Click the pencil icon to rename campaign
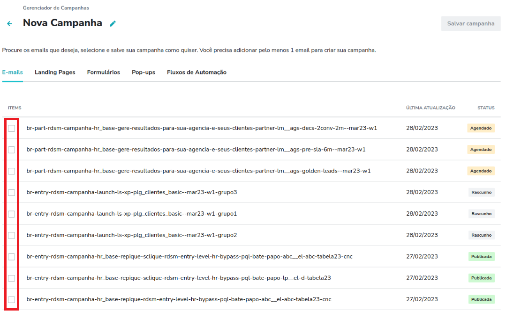 [x=113, y=23]
